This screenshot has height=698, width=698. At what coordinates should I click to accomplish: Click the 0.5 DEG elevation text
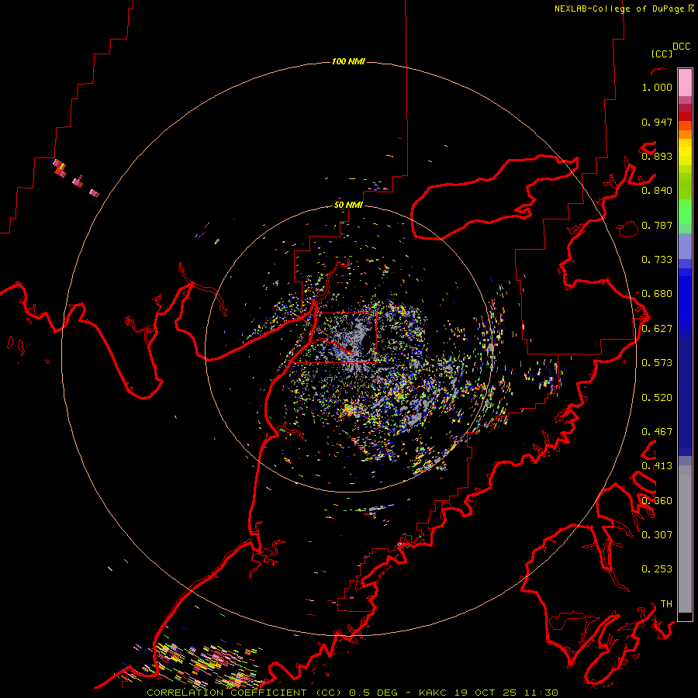375,693
